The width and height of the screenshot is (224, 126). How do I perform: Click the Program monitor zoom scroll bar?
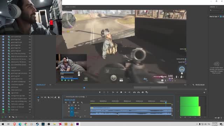(150, 87)
